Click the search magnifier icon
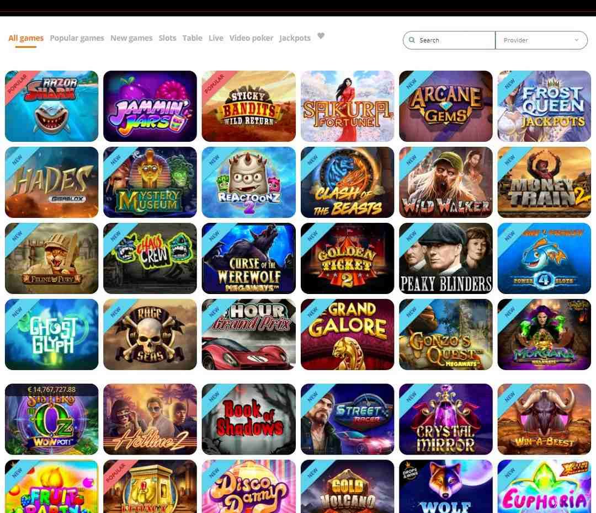 coord(412,40)
